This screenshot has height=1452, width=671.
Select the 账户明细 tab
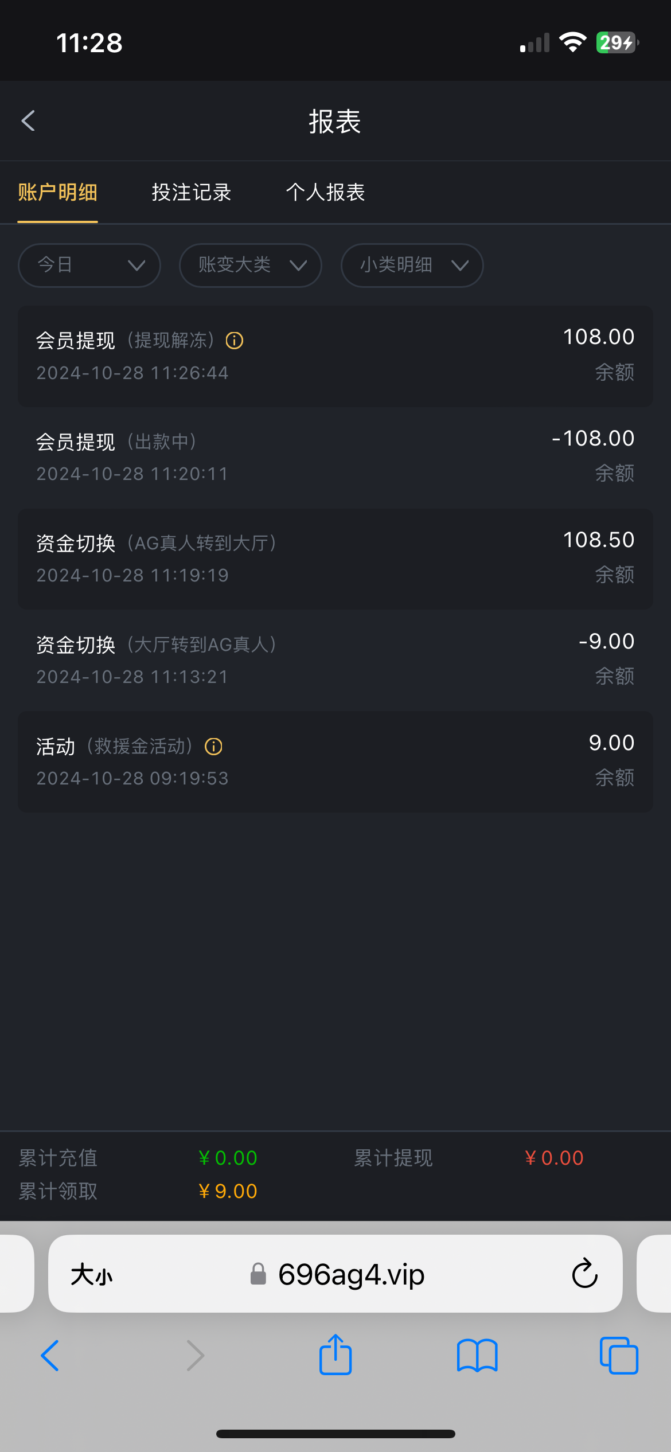pyautogui.click(x=57, y=192)
